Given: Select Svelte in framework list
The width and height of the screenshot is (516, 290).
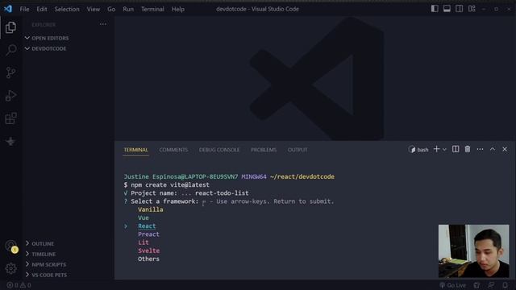Looking at the screenshot, I should click(x=148, y=251).
